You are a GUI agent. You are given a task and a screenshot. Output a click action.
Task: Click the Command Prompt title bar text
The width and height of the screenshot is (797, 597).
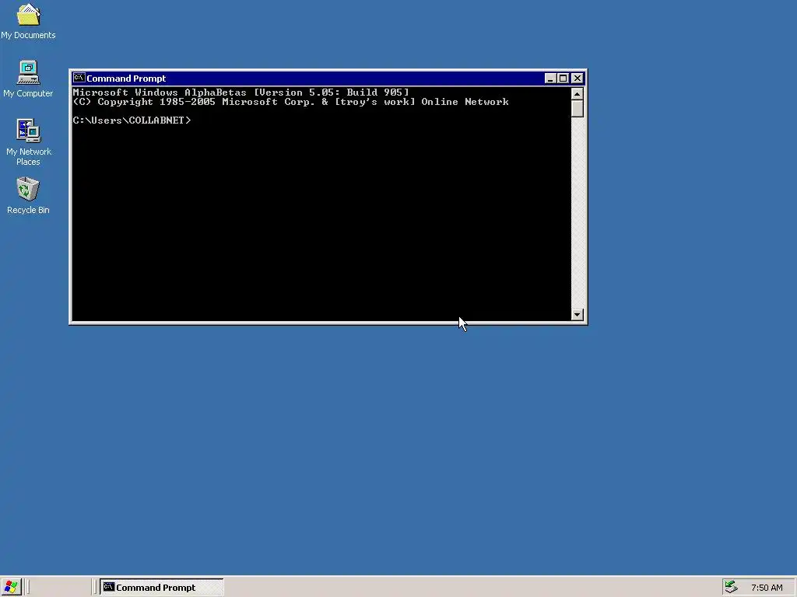pos(126,79)
